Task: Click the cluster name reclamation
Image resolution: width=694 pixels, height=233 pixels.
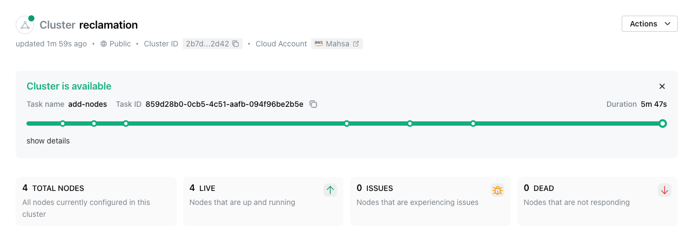Action: coord(109,25)
